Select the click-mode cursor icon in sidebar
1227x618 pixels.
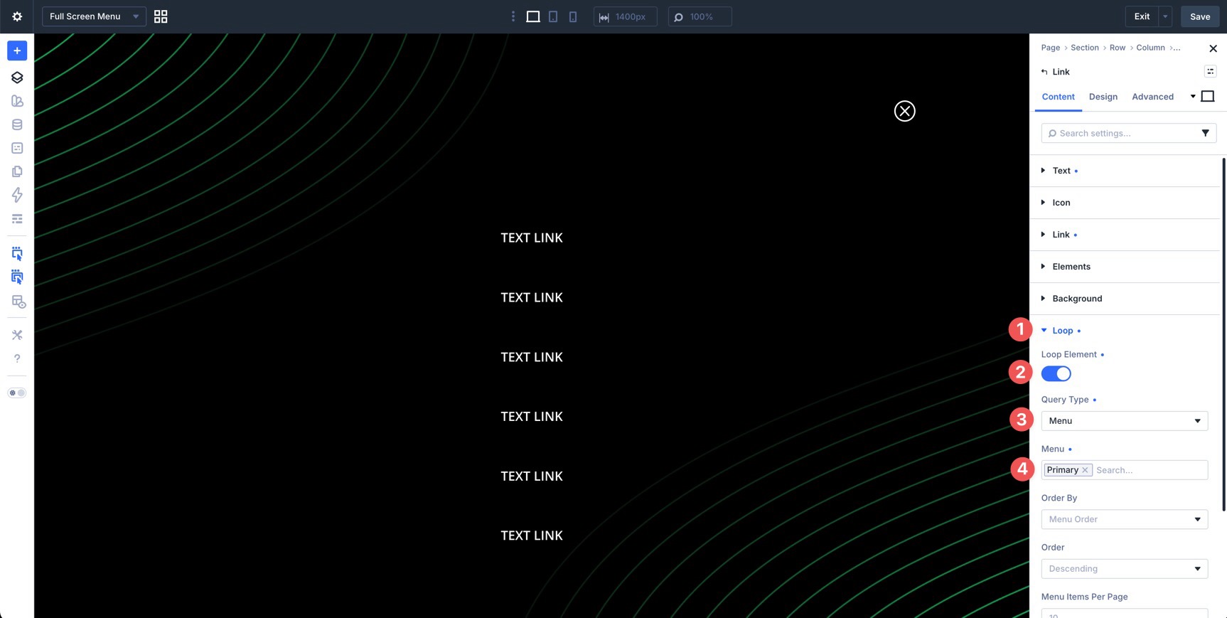(x=17, y=254)
